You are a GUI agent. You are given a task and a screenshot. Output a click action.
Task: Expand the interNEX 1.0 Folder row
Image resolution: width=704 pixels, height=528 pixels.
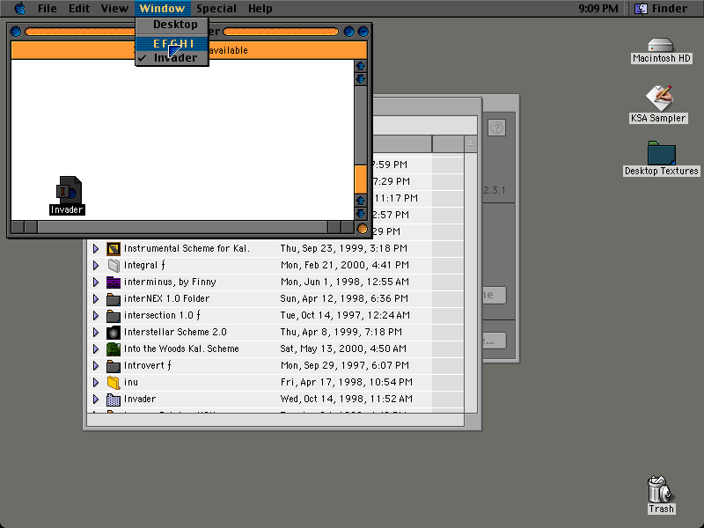pyautogui.click(x=96, y=298)
